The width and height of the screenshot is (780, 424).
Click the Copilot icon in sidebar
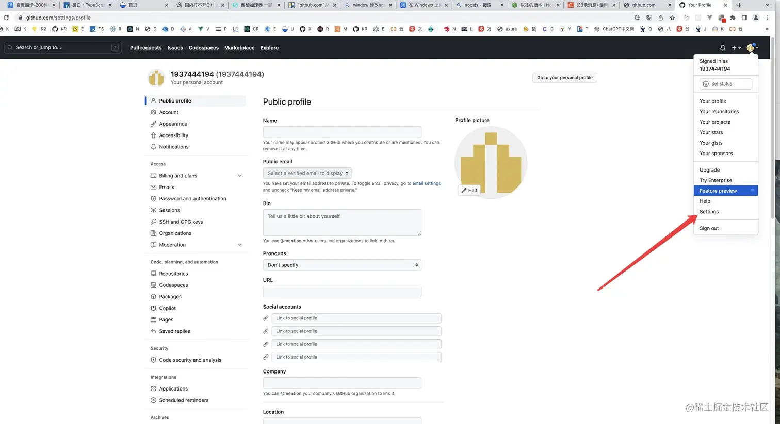click(153, 308)
